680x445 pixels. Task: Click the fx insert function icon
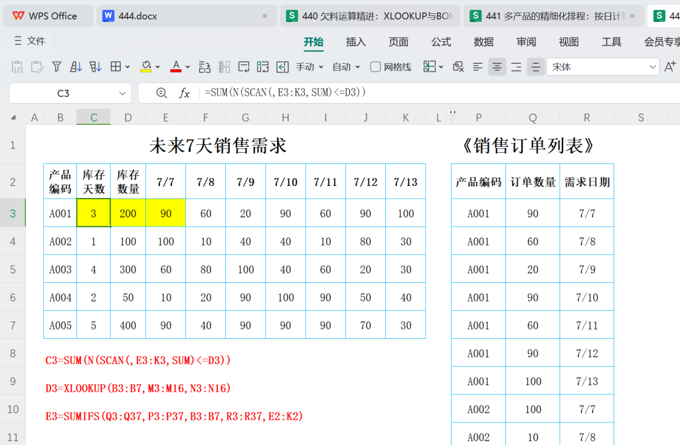(185, 93)
